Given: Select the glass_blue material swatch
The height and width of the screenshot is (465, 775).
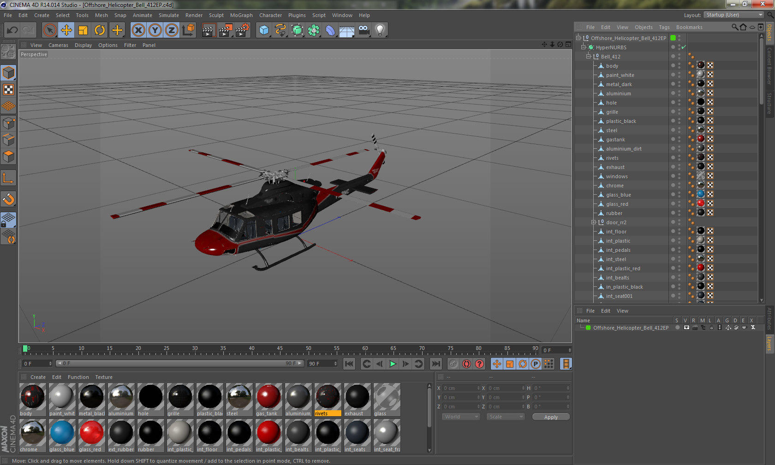Looking at the screenshot, I should pos(62,436).
